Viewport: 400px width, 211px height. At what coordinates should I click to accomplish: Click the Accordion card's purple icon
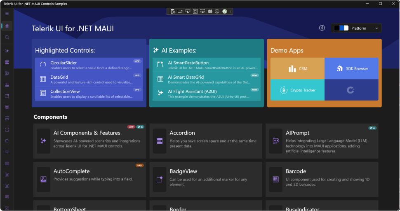pyautogui.click(x=160, y=141)
